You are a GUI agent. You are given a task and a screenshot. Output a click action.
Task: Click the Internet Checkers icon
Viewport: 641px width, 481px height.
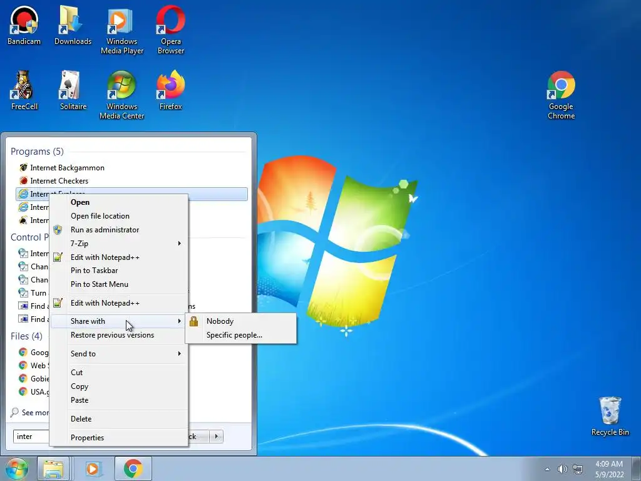(24, 181)
